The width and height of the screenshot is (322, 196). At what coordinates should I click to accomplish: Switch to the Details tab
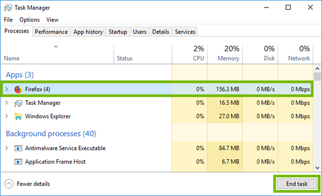pyautogui.click(x=160, y=32)
